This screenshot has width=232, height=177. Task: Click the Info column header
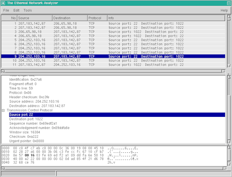166,18
